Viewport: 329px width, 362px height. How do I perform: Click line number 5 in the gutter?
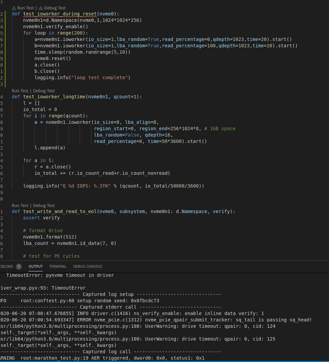coord(2,33)
